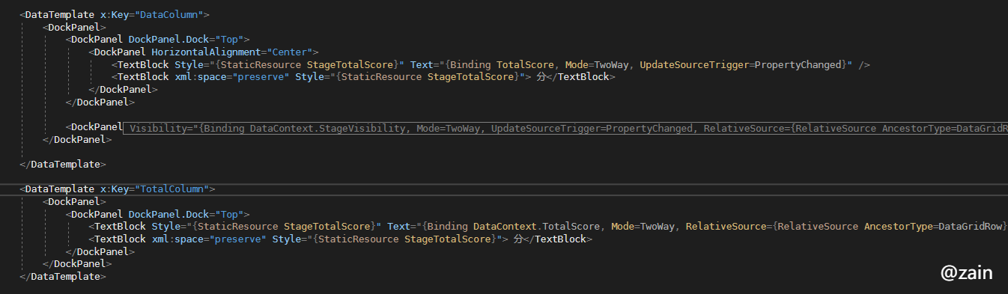Click DockPanel.Dock="Top" in TotalColumn template
1008x294 pixels.
(186, 215)
